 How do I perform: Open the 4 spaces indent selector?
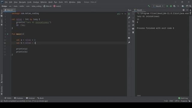(184, 101)
